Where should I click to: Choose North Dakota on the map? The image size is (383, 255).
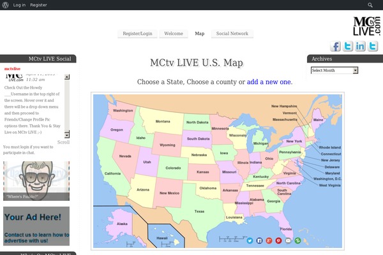(197, 122)
